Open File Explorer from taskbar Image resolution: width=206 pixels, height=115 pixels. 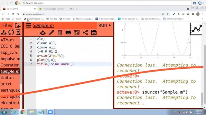point(32,112)
